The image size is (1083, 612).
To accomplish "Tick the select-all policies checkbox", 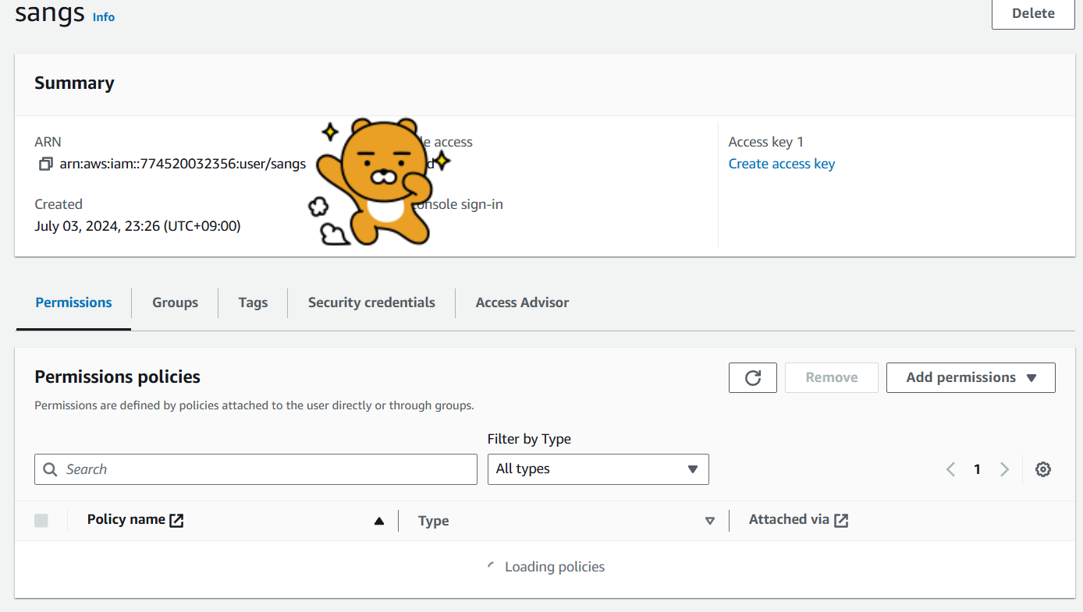I will (41, 520).
